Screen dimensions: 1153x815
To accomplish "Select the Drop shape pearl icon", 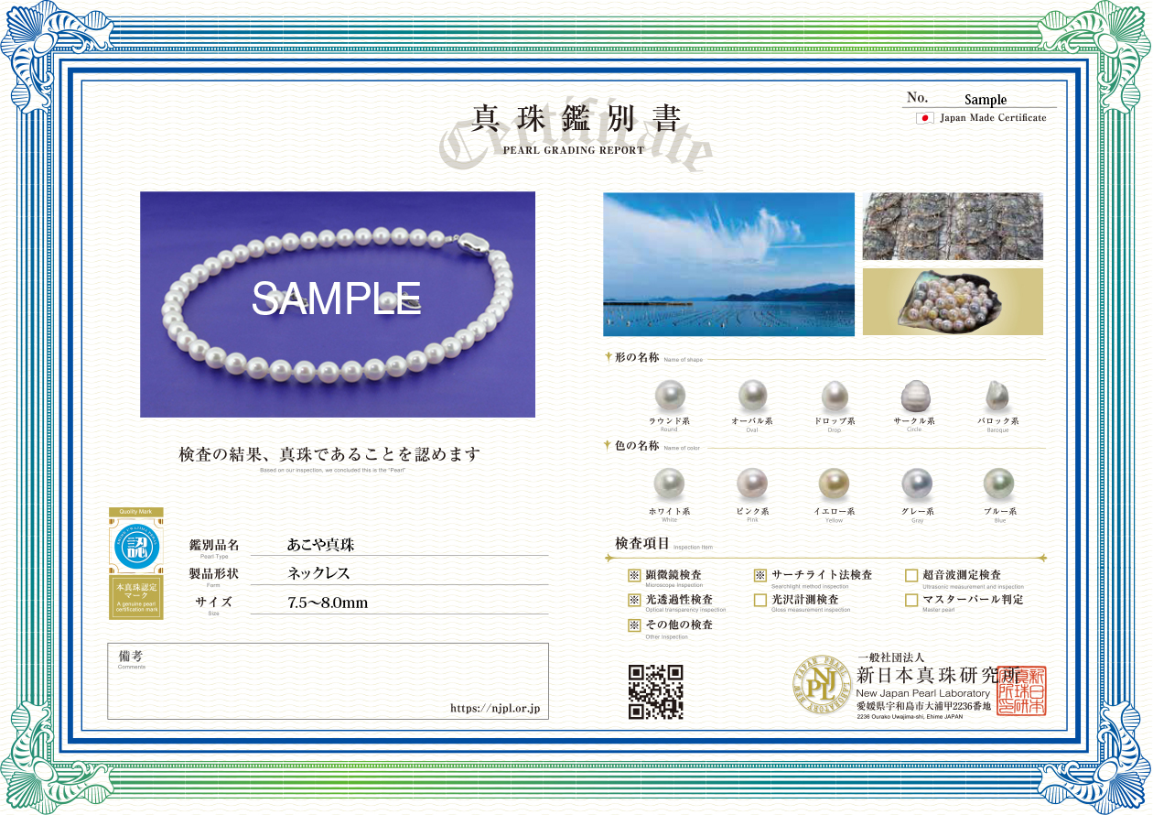I will (834, 397).
